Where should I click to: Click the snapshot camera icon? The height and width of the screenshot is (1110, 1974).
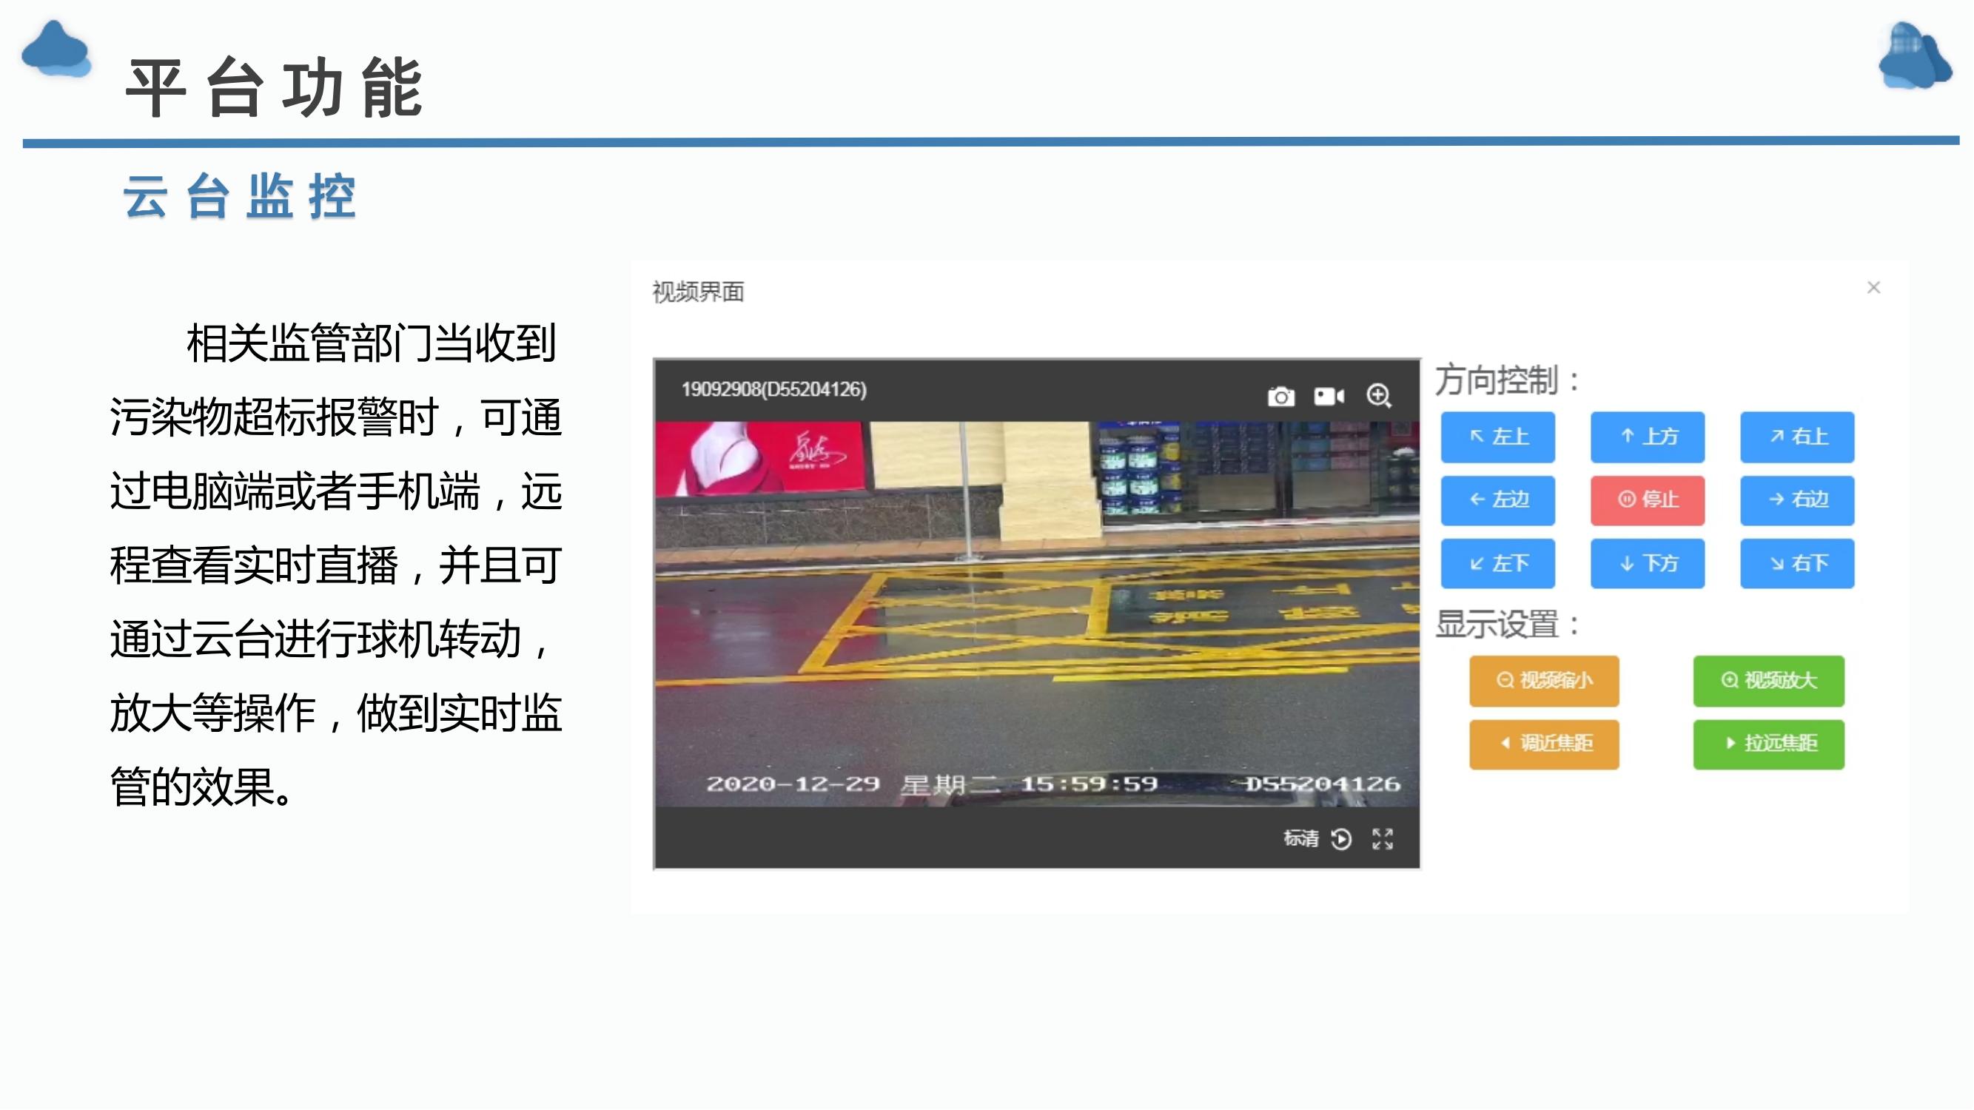(x=1280, y=397)
